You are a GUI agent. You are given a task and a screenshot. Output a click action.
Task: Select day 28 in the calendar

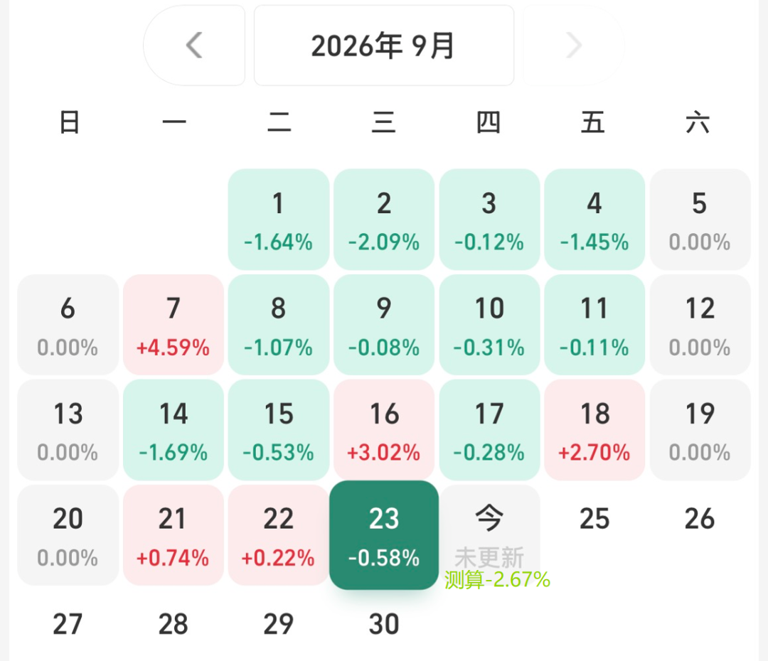(174, 624)
